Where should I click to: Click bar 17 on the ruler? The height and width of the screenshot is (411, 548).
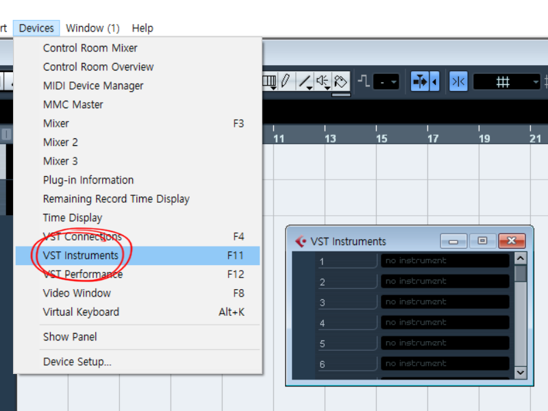point(433,139)
